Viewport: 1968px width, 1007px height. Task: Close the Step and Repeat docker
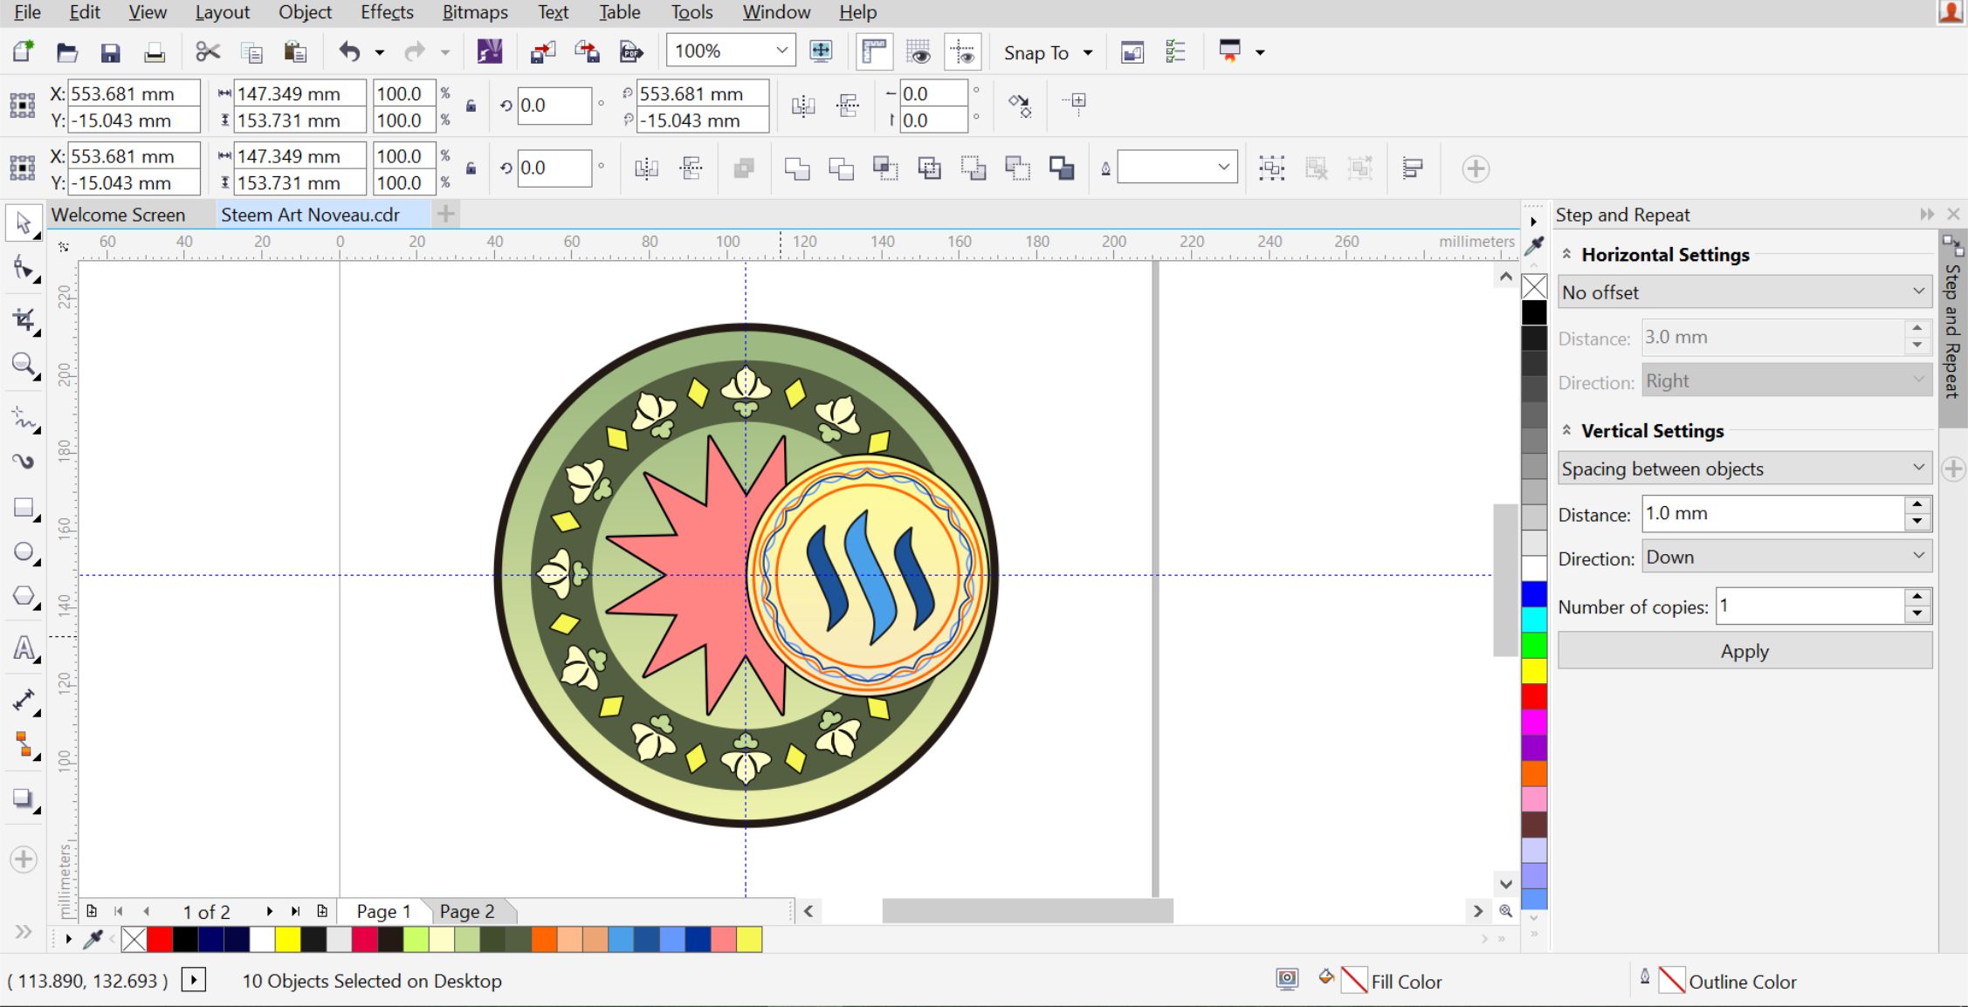[x=1954, y=214]
